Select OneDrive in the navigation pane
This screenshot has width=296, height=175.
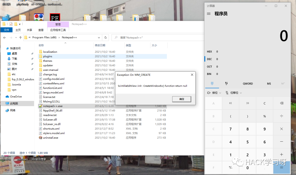16,97
